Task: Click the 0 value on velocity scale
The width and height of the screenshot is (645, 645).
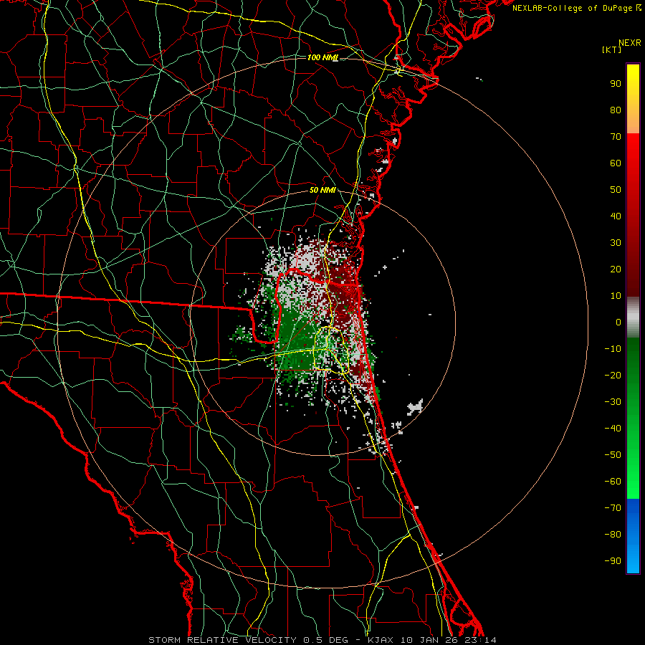Action: [618, 322]
